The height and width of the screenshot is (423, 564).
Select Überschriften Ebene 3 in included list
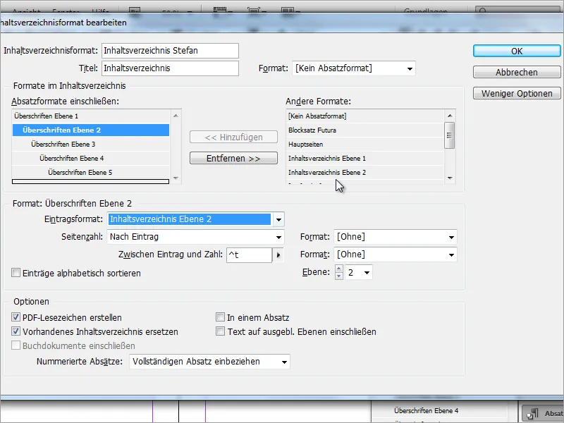click(x=91, y=145)
